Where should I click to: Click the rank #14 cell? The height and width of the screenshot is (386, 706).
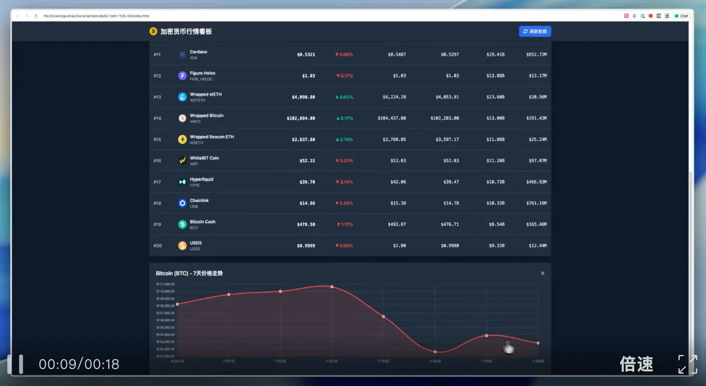pos(157,118)
